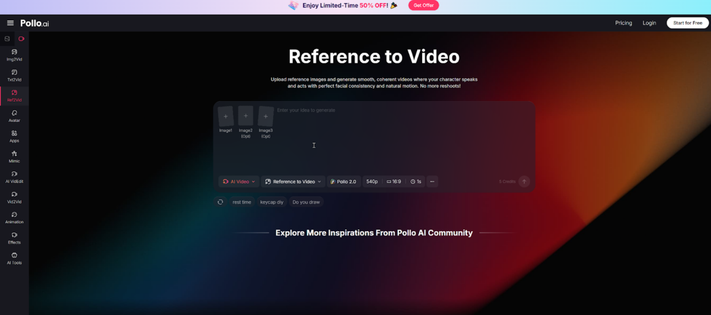The height and width of the screenshot is (315, 711).
Task: Open the Avatar tool in sidebar
Action: 14,116
